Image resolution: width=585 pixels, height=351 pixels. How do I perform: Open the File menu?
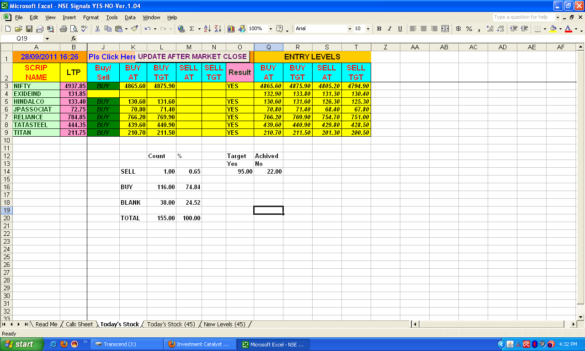[x=19, y=17]
